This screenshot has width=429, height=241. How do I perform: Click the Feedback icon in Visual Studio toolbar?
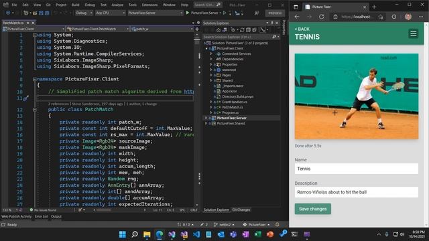click(x=257, y=13)
